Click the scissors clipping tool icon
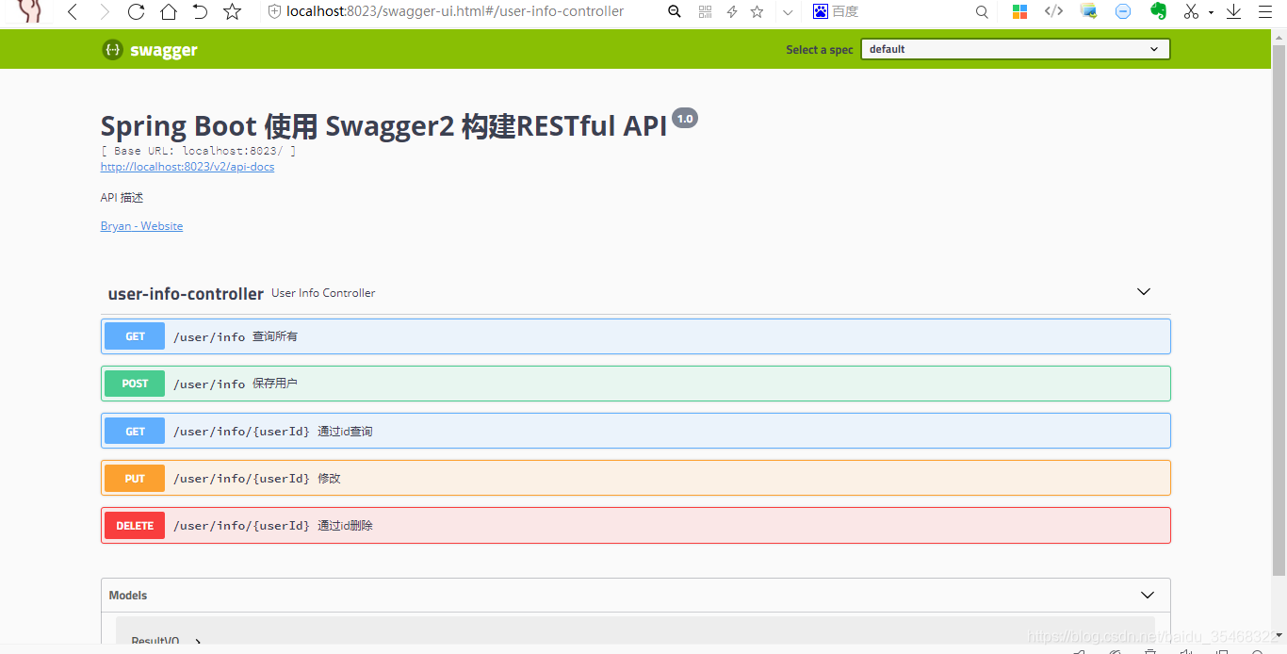 pyautogui.click(x=1191, y=11)
